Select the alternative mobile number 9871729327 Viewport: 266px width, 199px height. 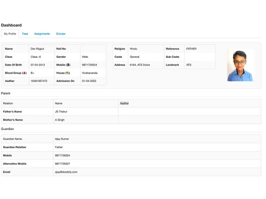62,164
